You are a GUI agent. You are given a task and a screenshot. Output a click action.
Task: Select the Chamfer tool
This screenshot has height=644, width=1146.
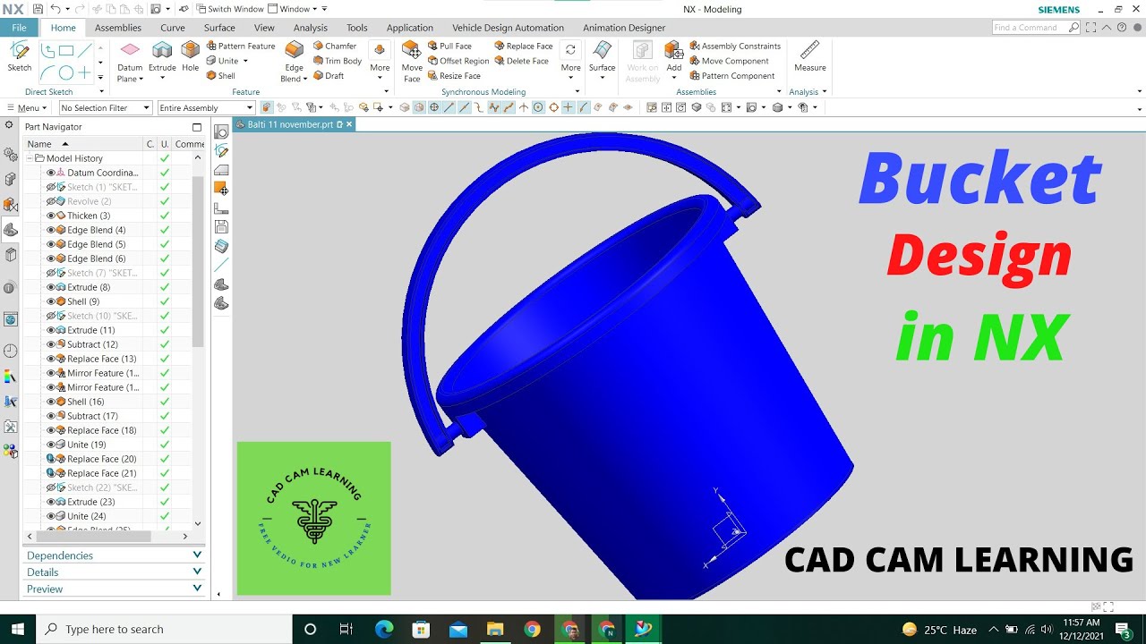tap(335, 46)
